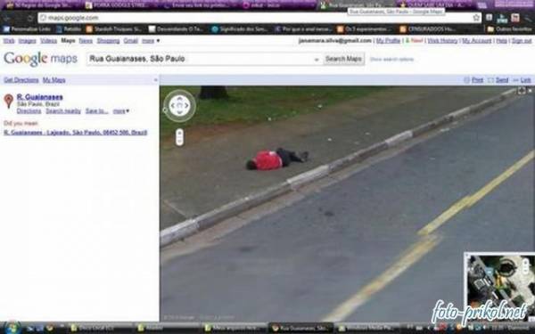The image size is (535, 334).
Task: Rotate Street View left with compass arrow
Action: click(173, 106)
